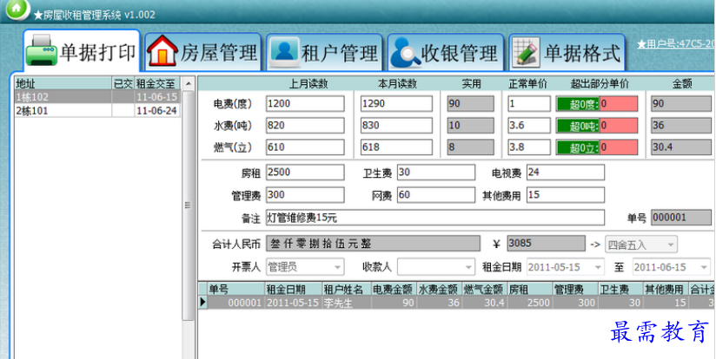This screenshot has width=716, height=359.
Task: Click the green 超0立 threshold box
Action: [x=578, y=147]
